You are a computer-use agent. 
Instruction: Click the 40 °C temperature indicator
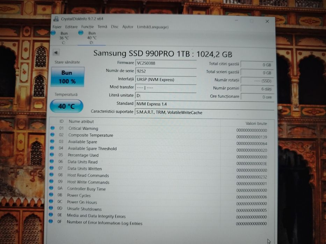click(66, 106)
